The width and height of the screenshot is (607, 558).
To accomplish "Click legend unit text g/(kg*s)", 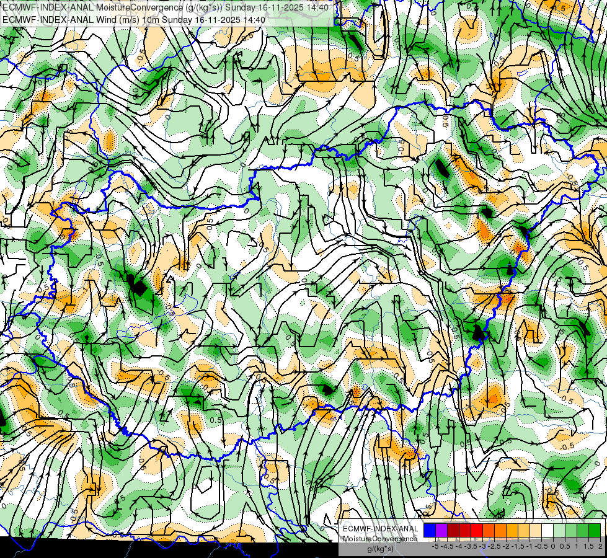I will 381,549.
